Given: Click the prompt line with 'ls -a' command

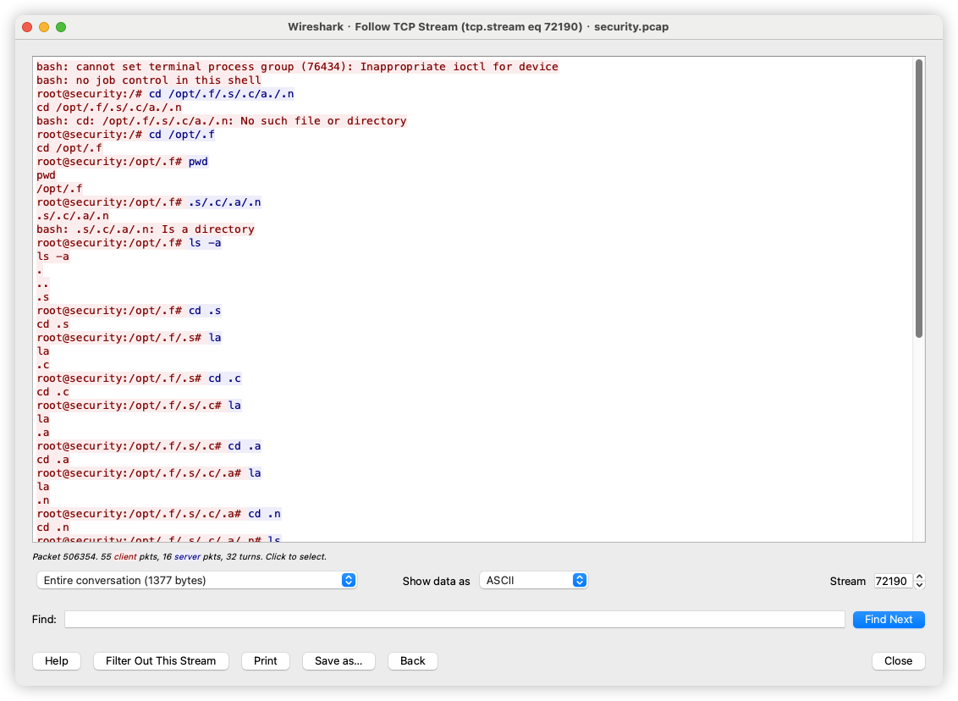Looking at the screenshot, I should pyautogui.click(x=129, y=243).
